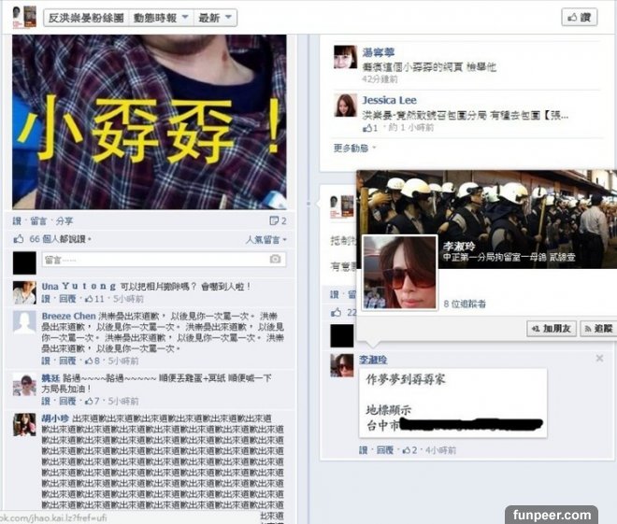Click the 讚 like button at top right
The image size is (617, 524).
(x=580, y=18)
